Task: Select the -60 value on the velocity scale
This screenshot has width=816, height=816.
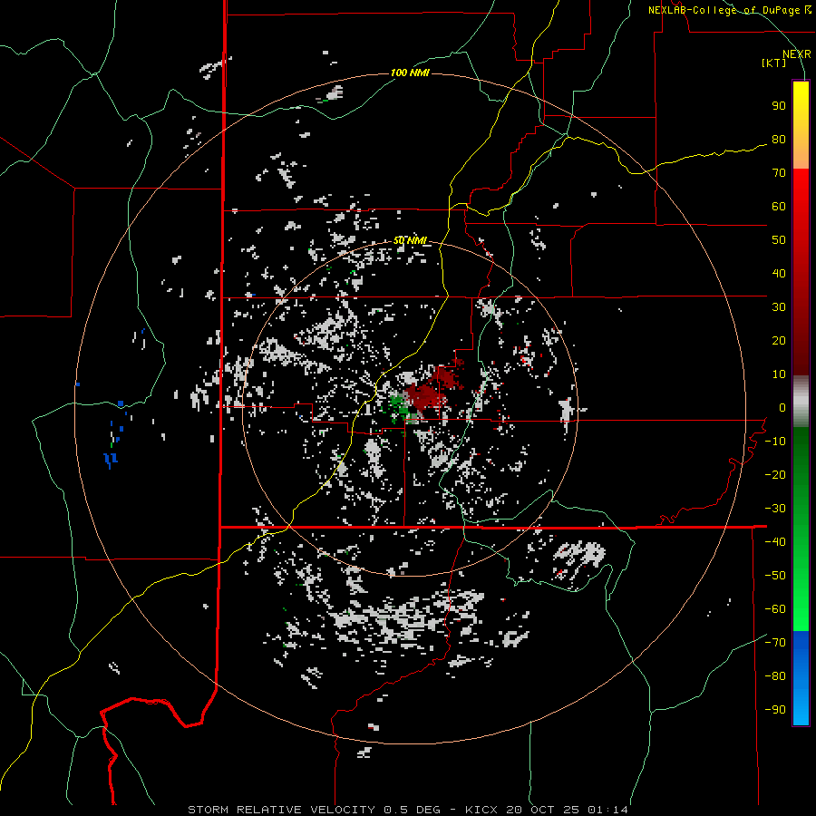Action: click(x=775, y=609)
